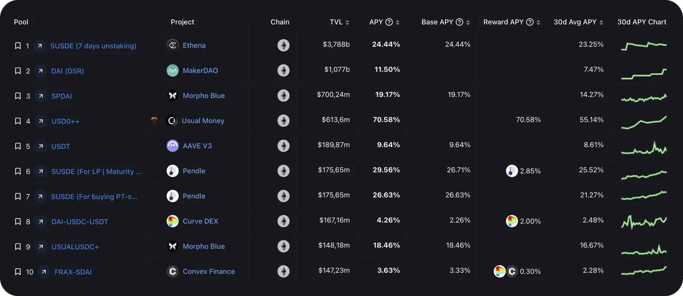Open the DAI-USDC-USDT pool link

[80, 222]
